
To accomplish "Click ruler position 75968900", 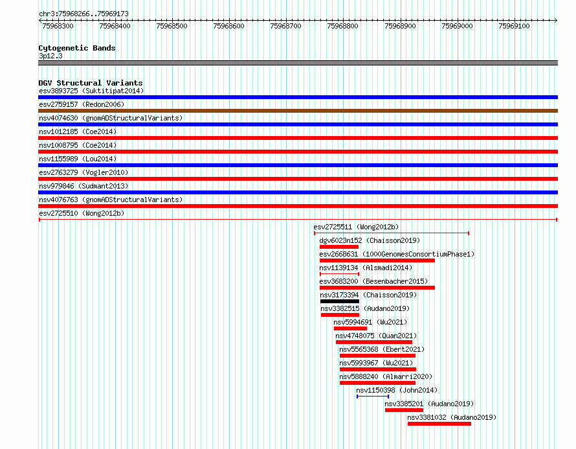I will pyautogui.click(x=401, y=26).
